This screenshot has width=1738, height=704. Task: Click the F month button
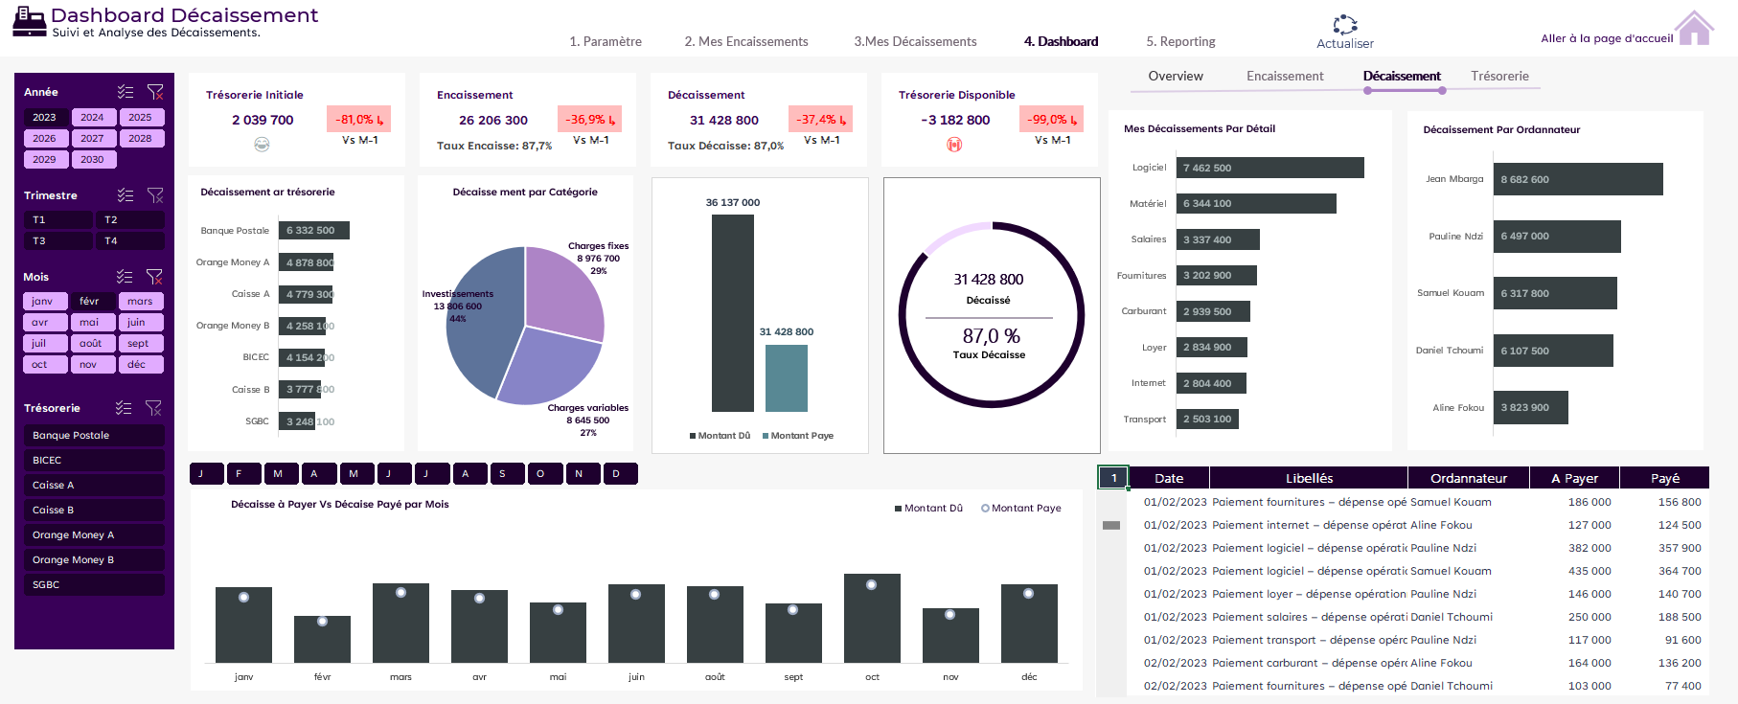[x=245, y=473]
